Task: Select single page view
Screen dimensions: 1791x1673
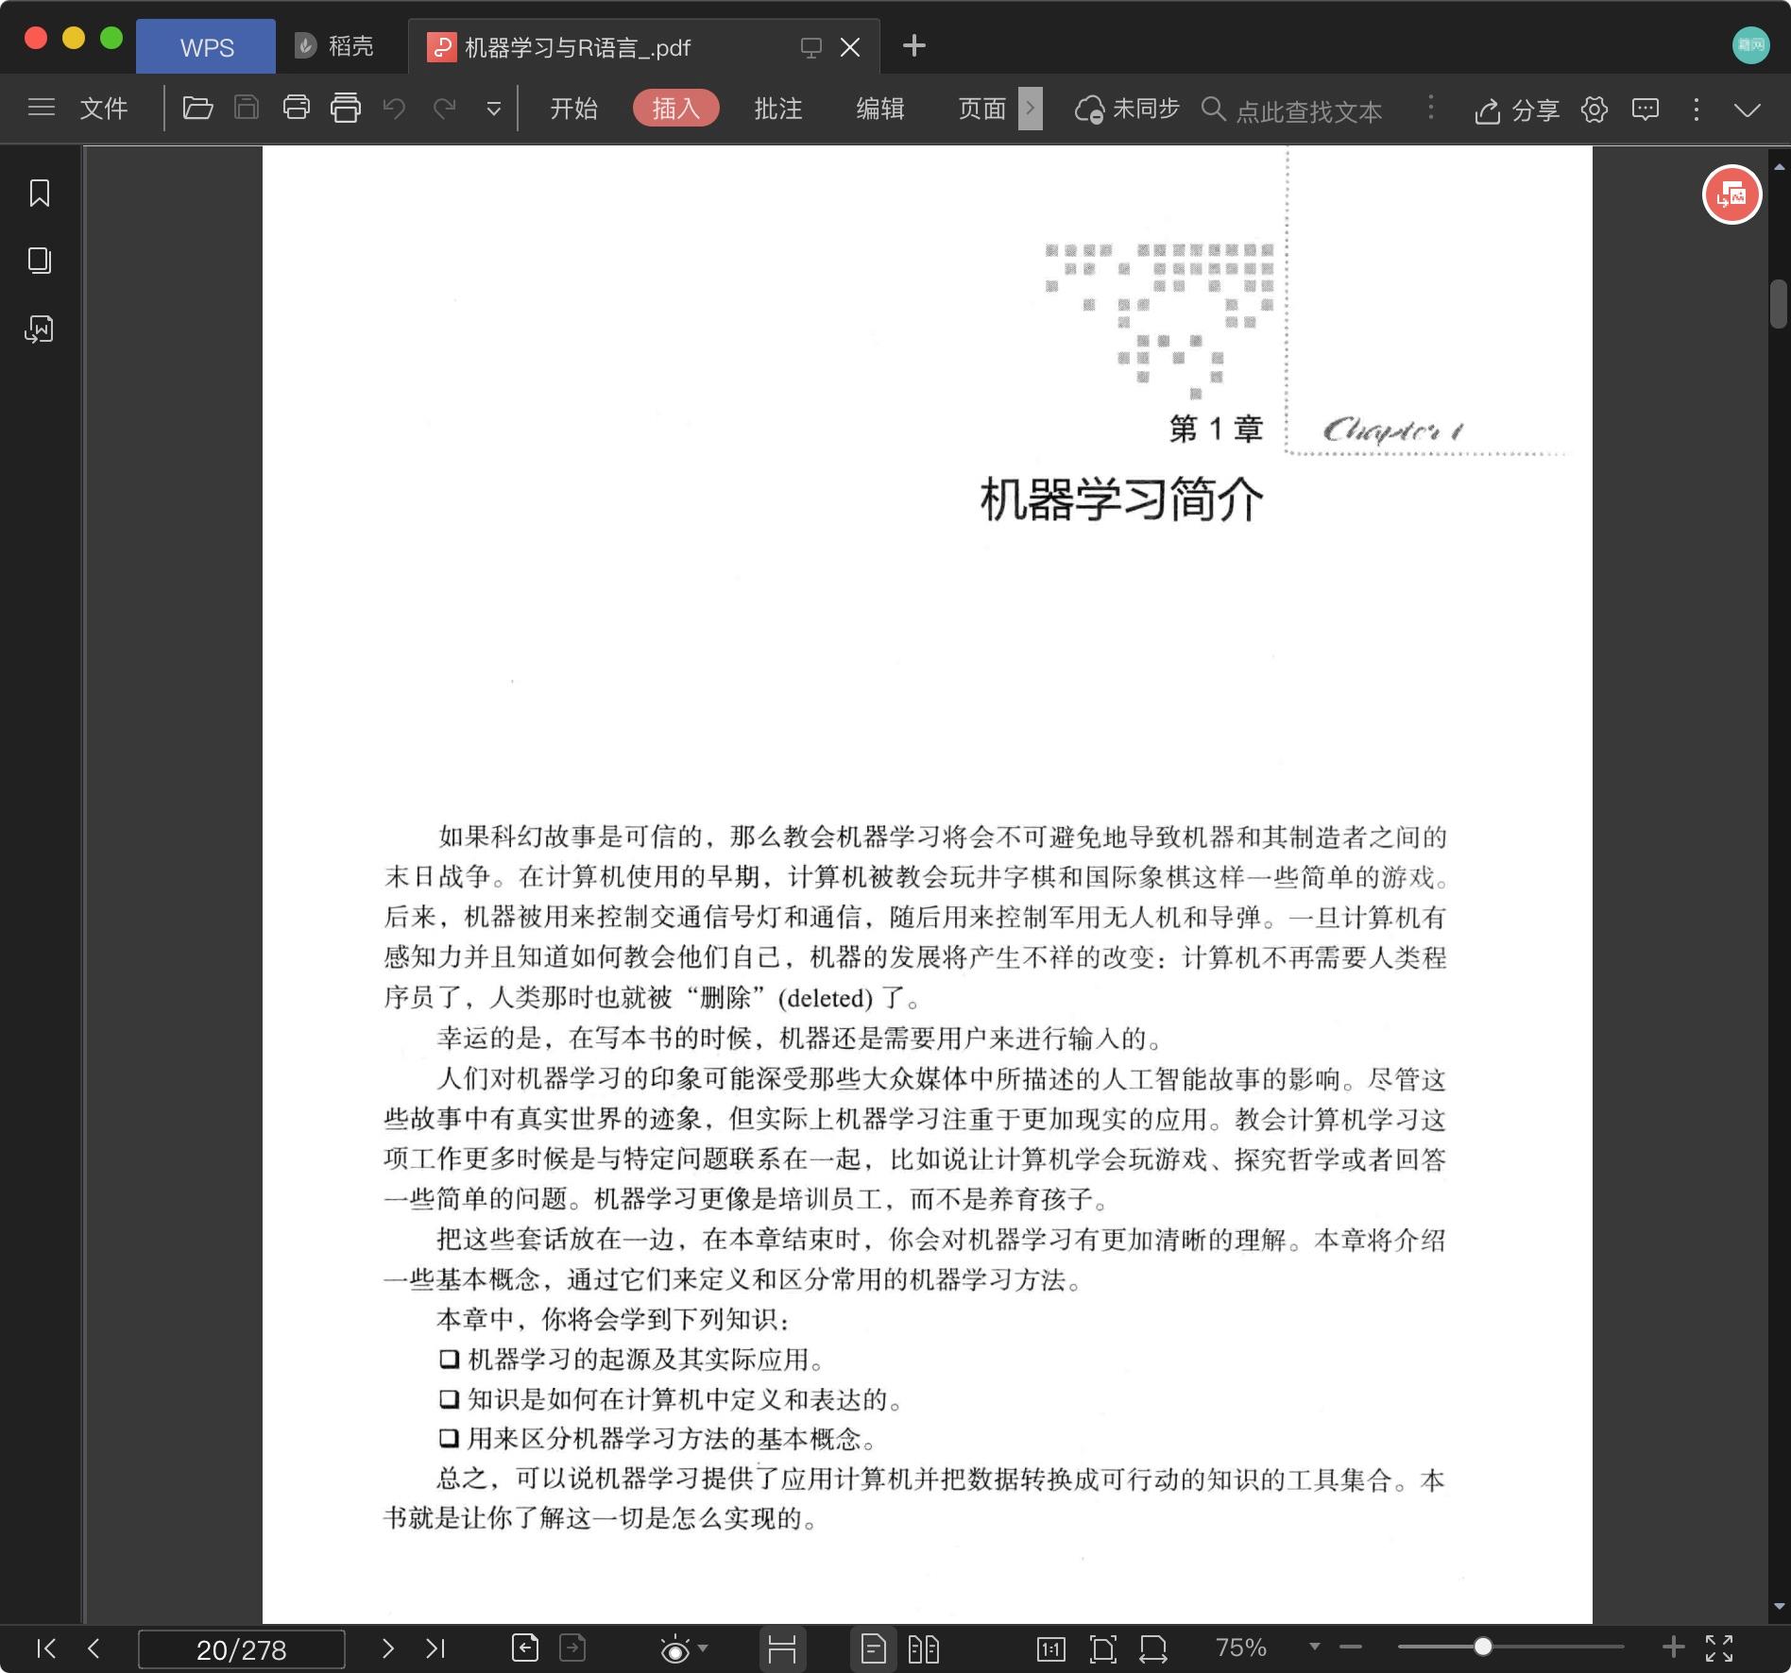Action: pos(874,1648)
